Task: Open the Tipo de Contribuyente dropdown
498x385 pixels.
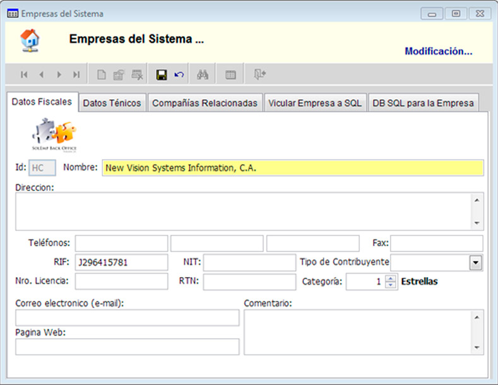Action: (475, 262)
